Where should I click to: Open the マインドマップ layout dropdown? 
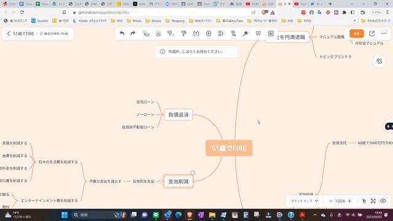point(305,201)
